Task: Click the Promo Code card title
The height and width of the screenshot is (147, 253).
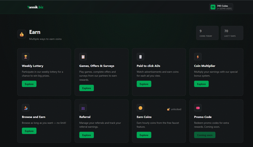Action: pos(203,117)
